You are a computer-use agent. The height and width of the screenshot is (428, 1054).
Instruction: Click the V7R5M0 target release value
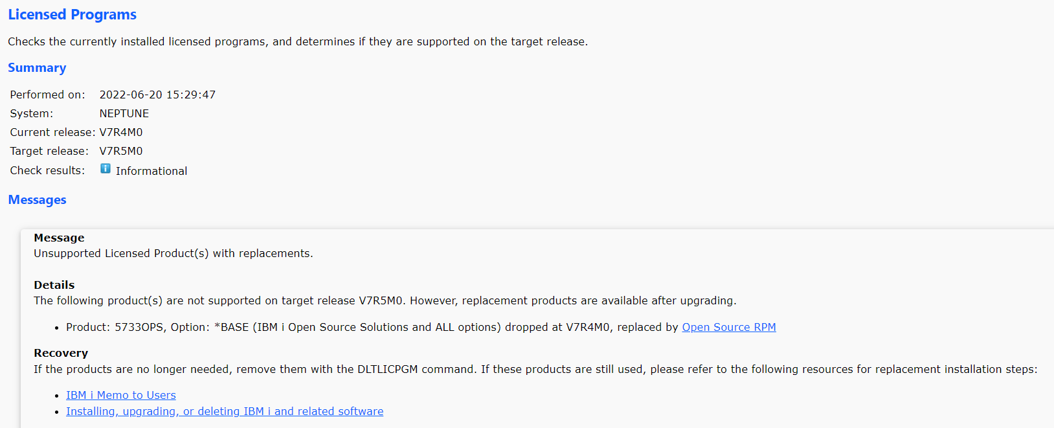[x=121, y=151]
